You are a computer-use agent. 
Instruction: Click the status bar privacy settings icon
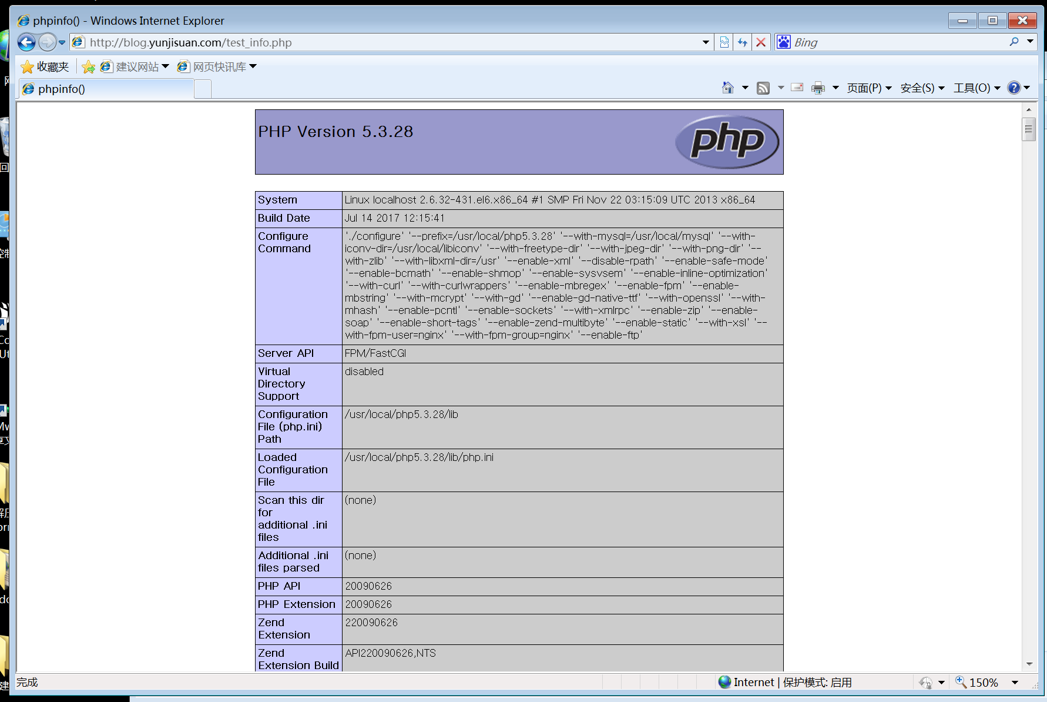click(926, 683)
